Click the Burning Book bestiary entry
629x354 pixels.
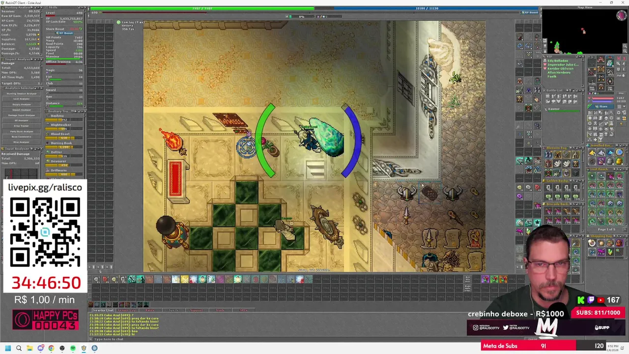pyautogui.click(x=64, y=146)
